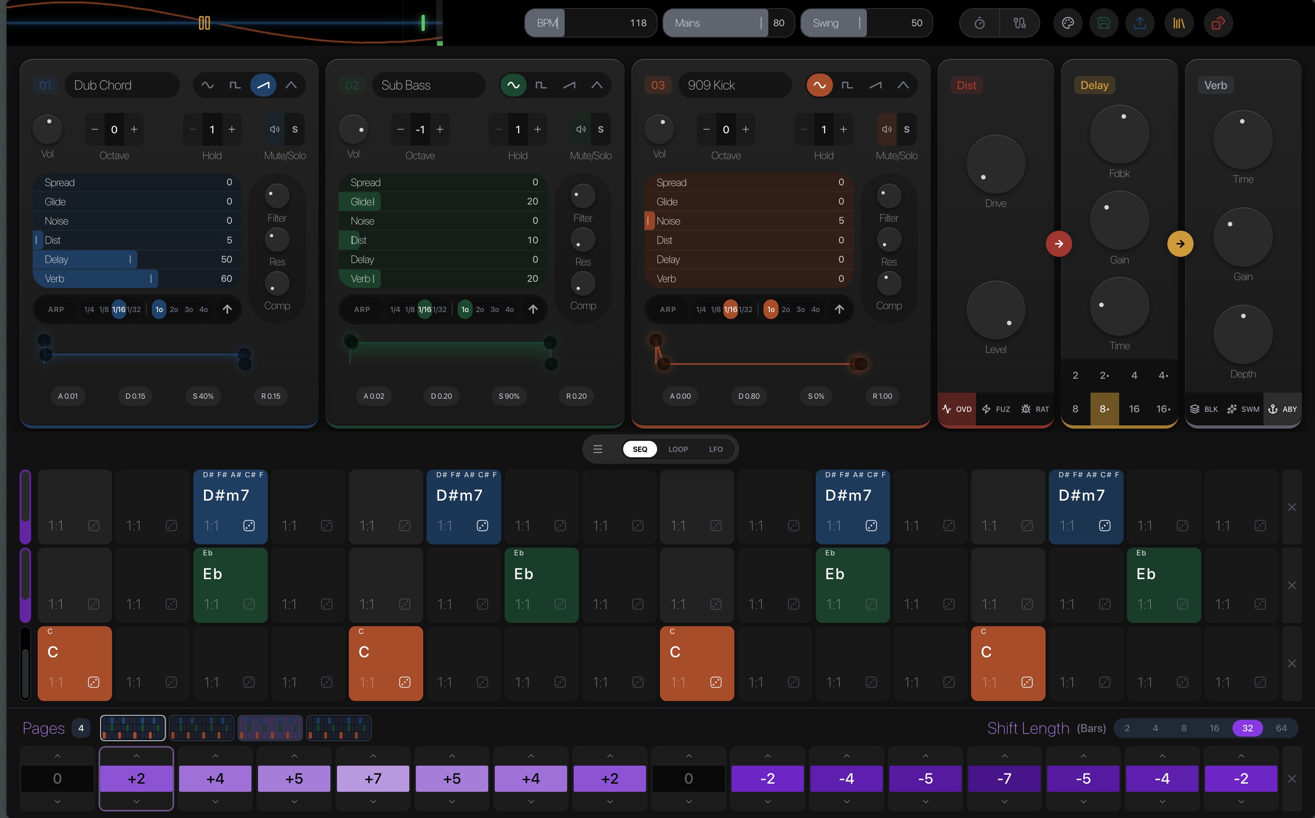
Task: Click down chevron below first 0 shift step
Action: (x=57, y=802)
